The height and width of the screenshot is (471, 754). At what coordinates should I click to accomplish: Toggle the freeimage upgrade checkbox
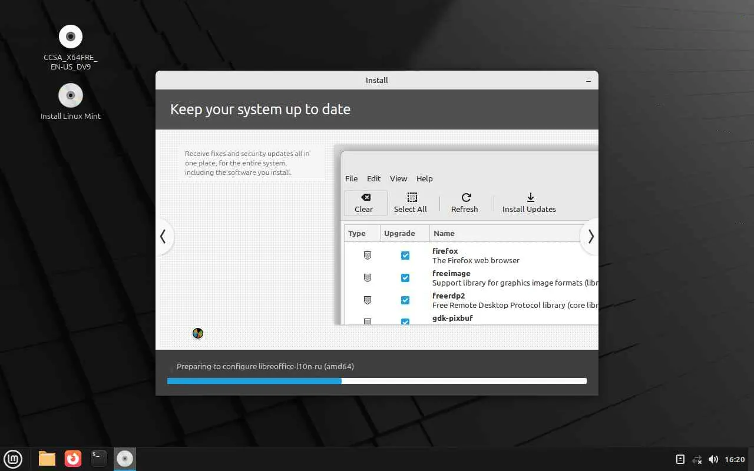(405, 278)
